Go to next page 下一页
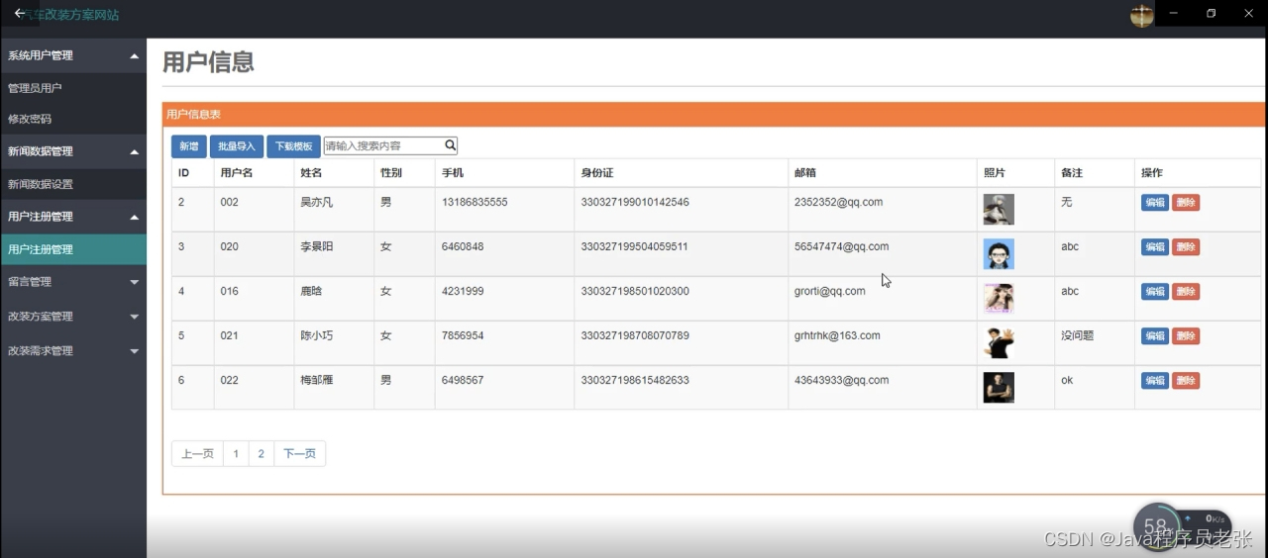1268x558 pixels. pos(299,454)
